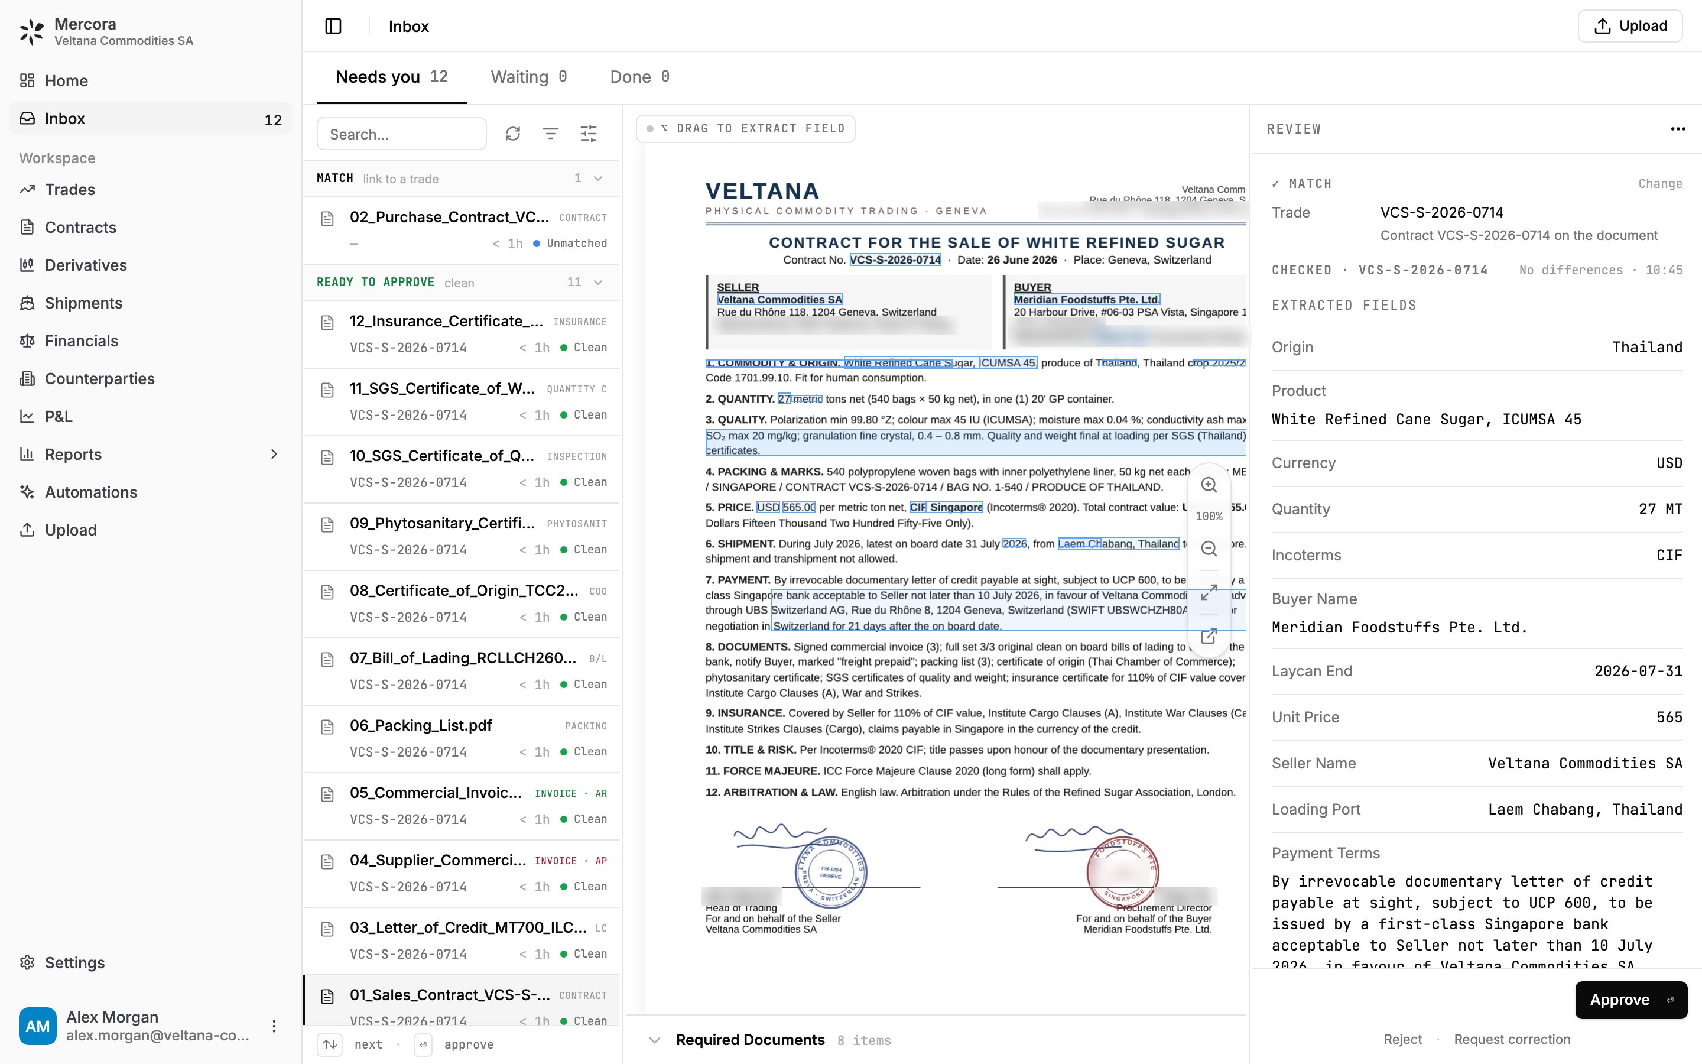Refresh the inbox list
The image size is (1702, 1064).
pyautogui.click(x=513, y=134)
